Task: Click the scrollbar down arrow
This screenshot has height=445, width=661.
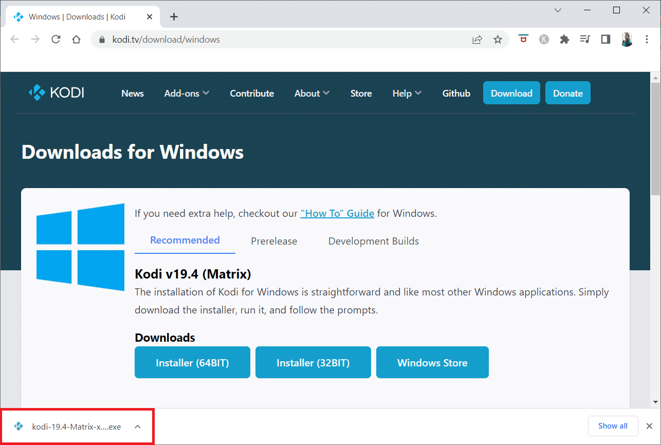Action: pyautogui.click(x=655, y=402)
